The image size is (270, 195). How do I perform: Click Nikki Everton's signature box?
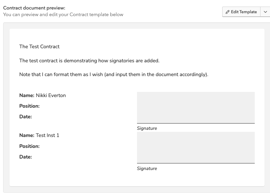coord(196,107)
